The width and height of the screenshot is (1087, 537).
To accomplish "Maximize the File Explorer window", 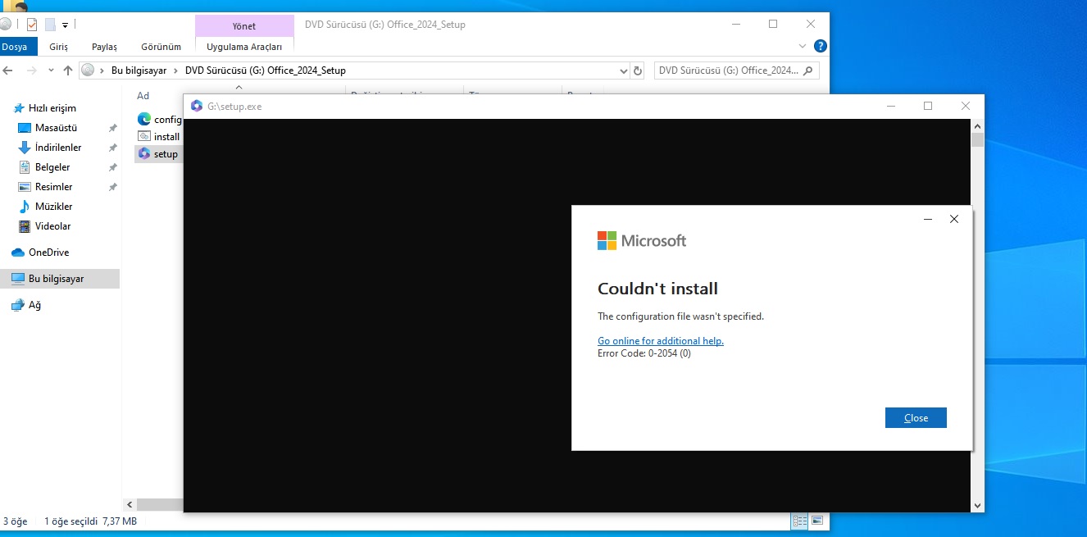I will [773, 24].
